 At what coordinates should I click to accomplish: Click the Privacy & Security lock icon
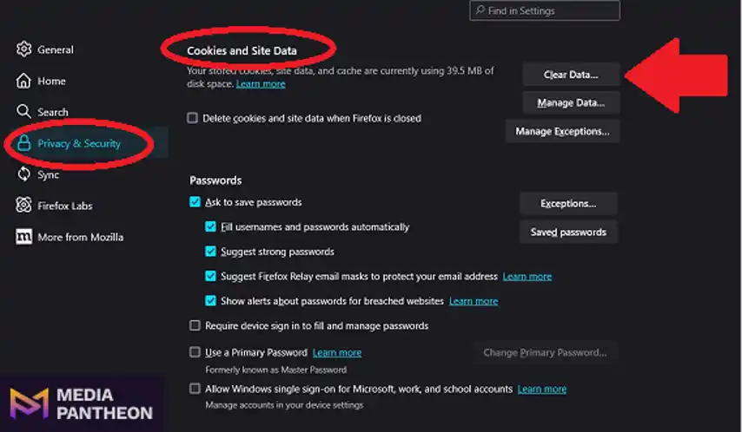(x=23, y=143)
